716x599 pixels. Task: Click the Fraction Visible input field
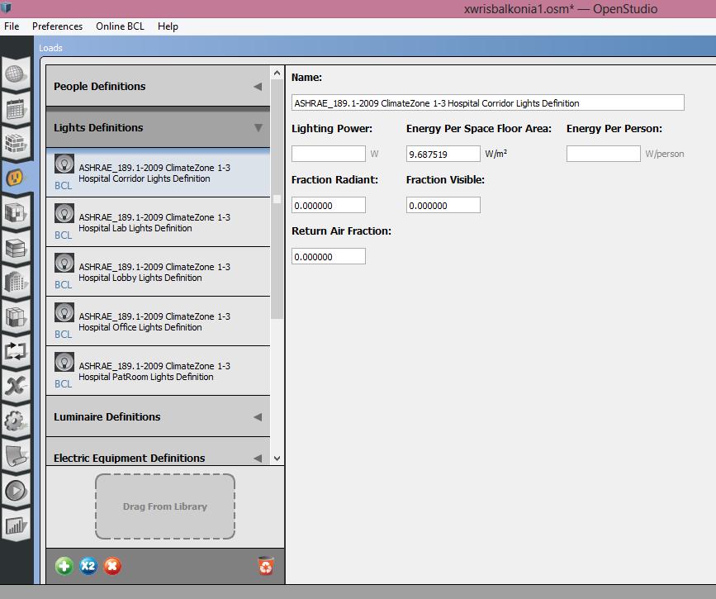[443, 205]
